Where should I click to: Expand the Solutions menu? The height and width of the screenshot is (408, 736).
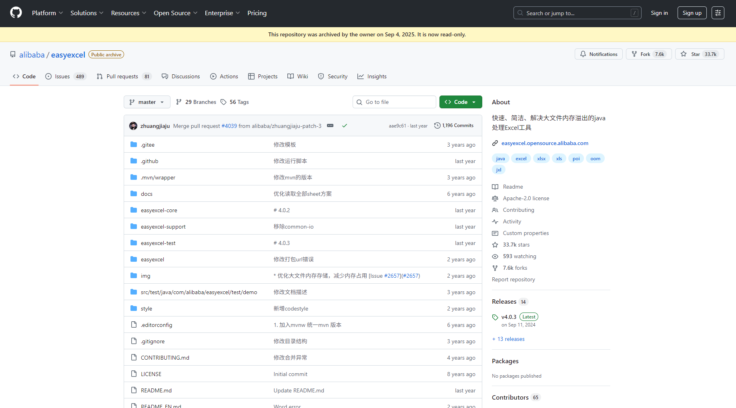pyautogui.click(x=87, y=13)
